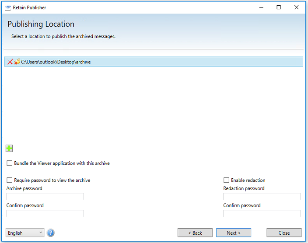The height and width of the screenshot is (243, 308).
Task: Focus the Confirm password field under Redaction password
Action: (x=262, y=214)
